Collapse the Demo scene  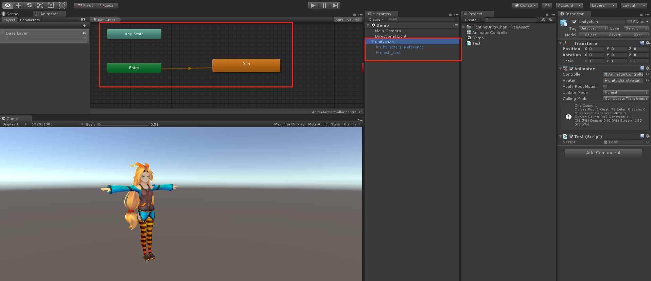point(368,25)
